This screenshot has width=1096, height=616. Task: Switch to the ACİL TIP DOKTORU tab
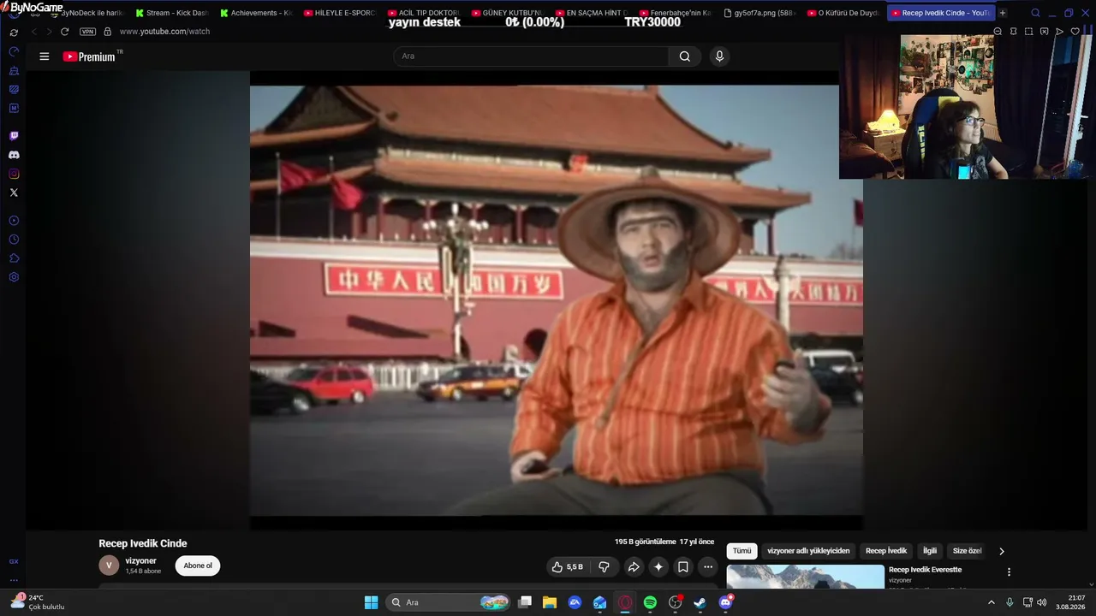tap(424, 13)
